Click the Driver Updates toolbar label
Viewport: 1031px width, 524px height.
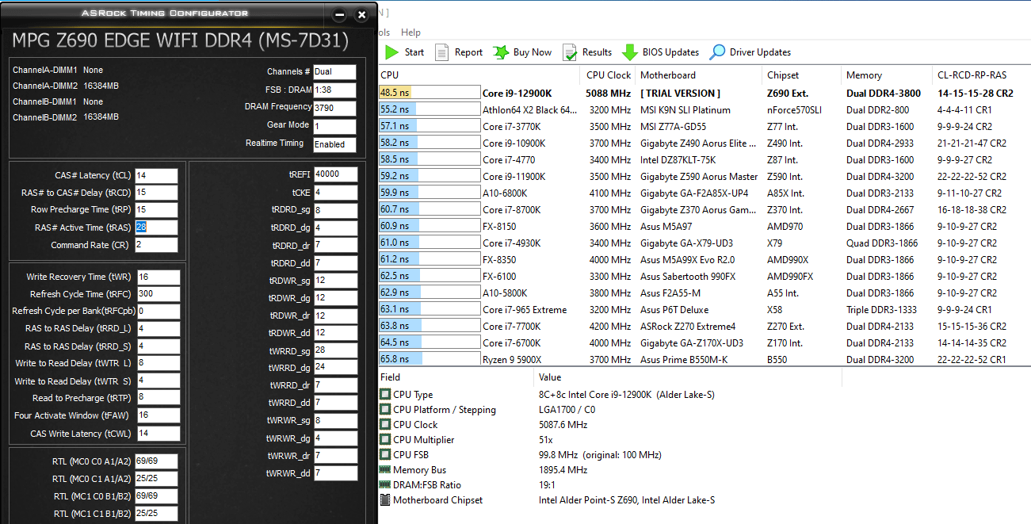click(760, 52)
